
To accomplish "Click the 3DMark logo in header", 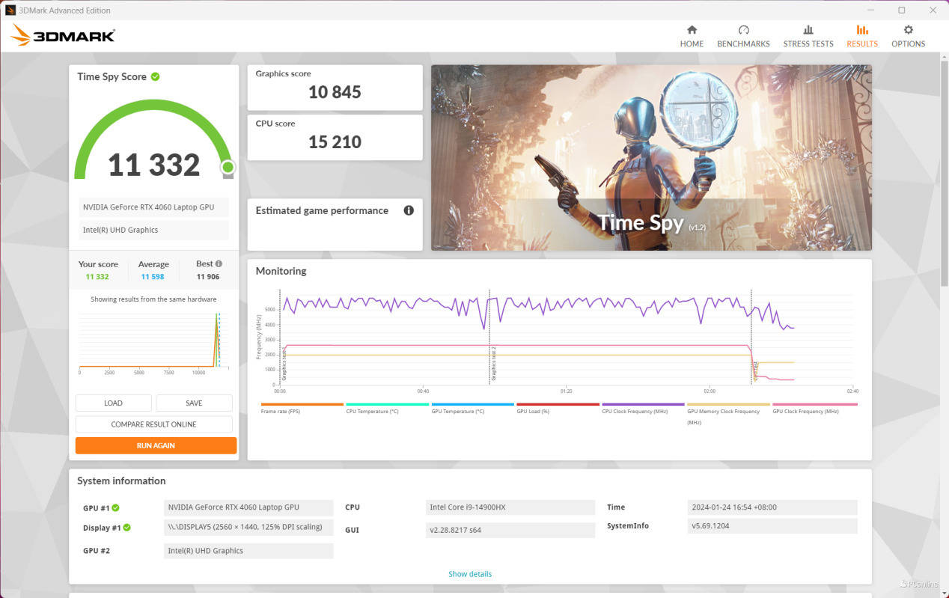I will pyautogui.click(x=63, y=35).
